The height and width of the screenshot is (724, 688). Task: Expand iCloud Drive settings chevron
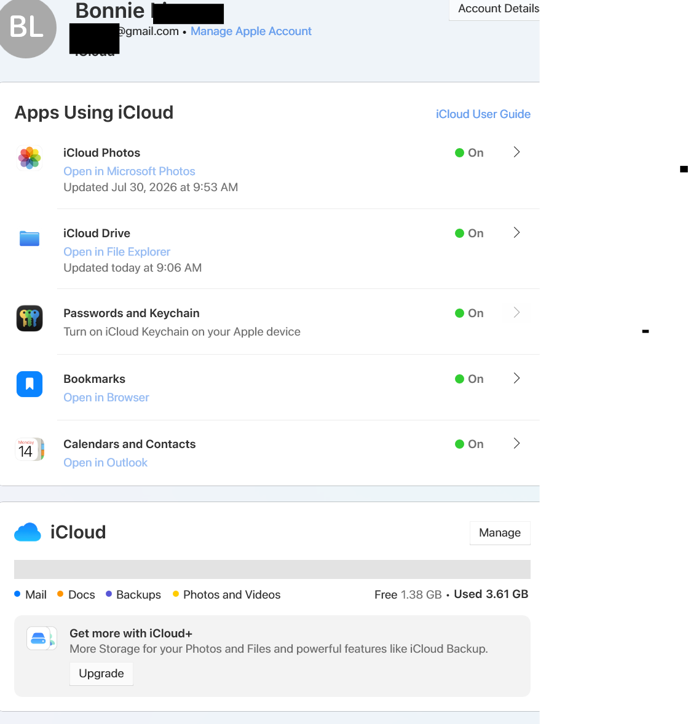[517, 232]
